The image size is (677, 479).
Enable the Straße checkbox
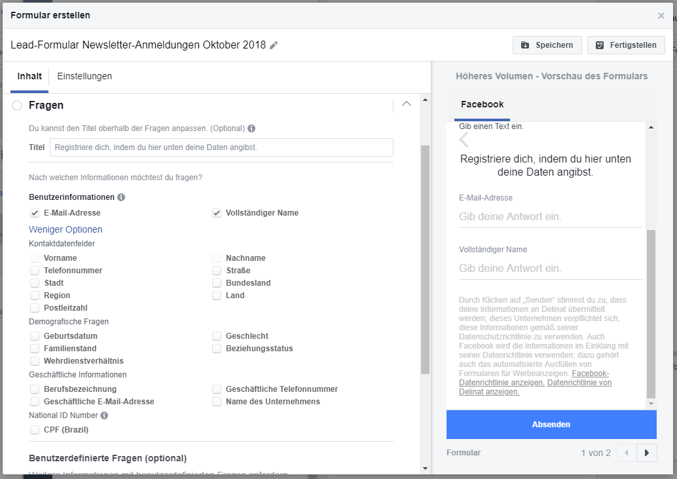[x=217, y=271]
